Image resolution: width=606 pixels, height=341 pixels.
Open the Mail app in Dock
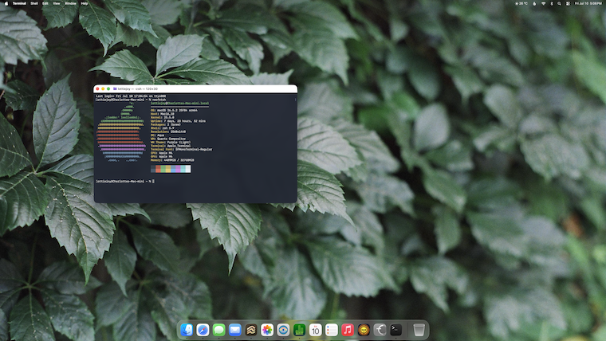point(235,330)
